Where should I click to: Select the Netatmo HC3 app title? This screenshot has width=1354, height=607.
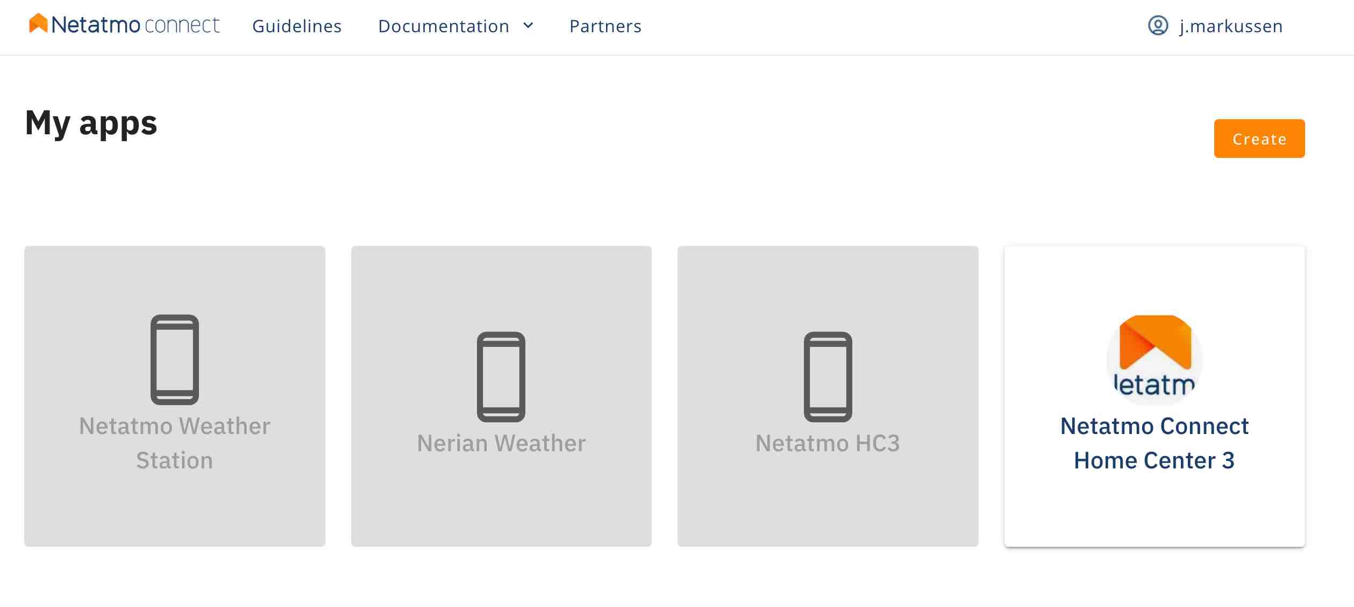[x=828, y=443]
